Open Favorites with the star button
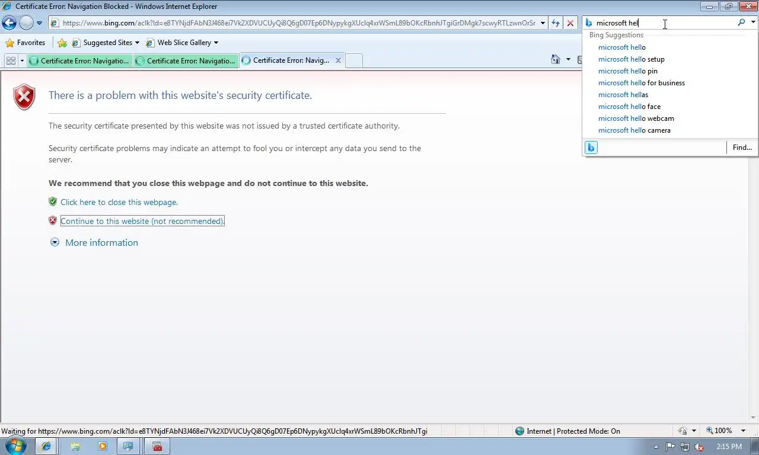Image resolution: width=759 pixels, height=455 pixels. (25, 43)
